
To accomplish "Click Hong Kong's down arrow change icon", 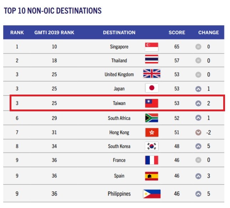I will point(198,133).
